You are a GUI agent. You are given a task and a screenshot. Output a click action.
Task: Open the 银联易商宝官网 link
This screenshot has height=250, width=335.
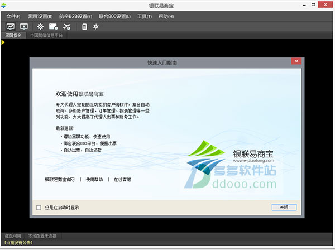click(x=60, y=180)
